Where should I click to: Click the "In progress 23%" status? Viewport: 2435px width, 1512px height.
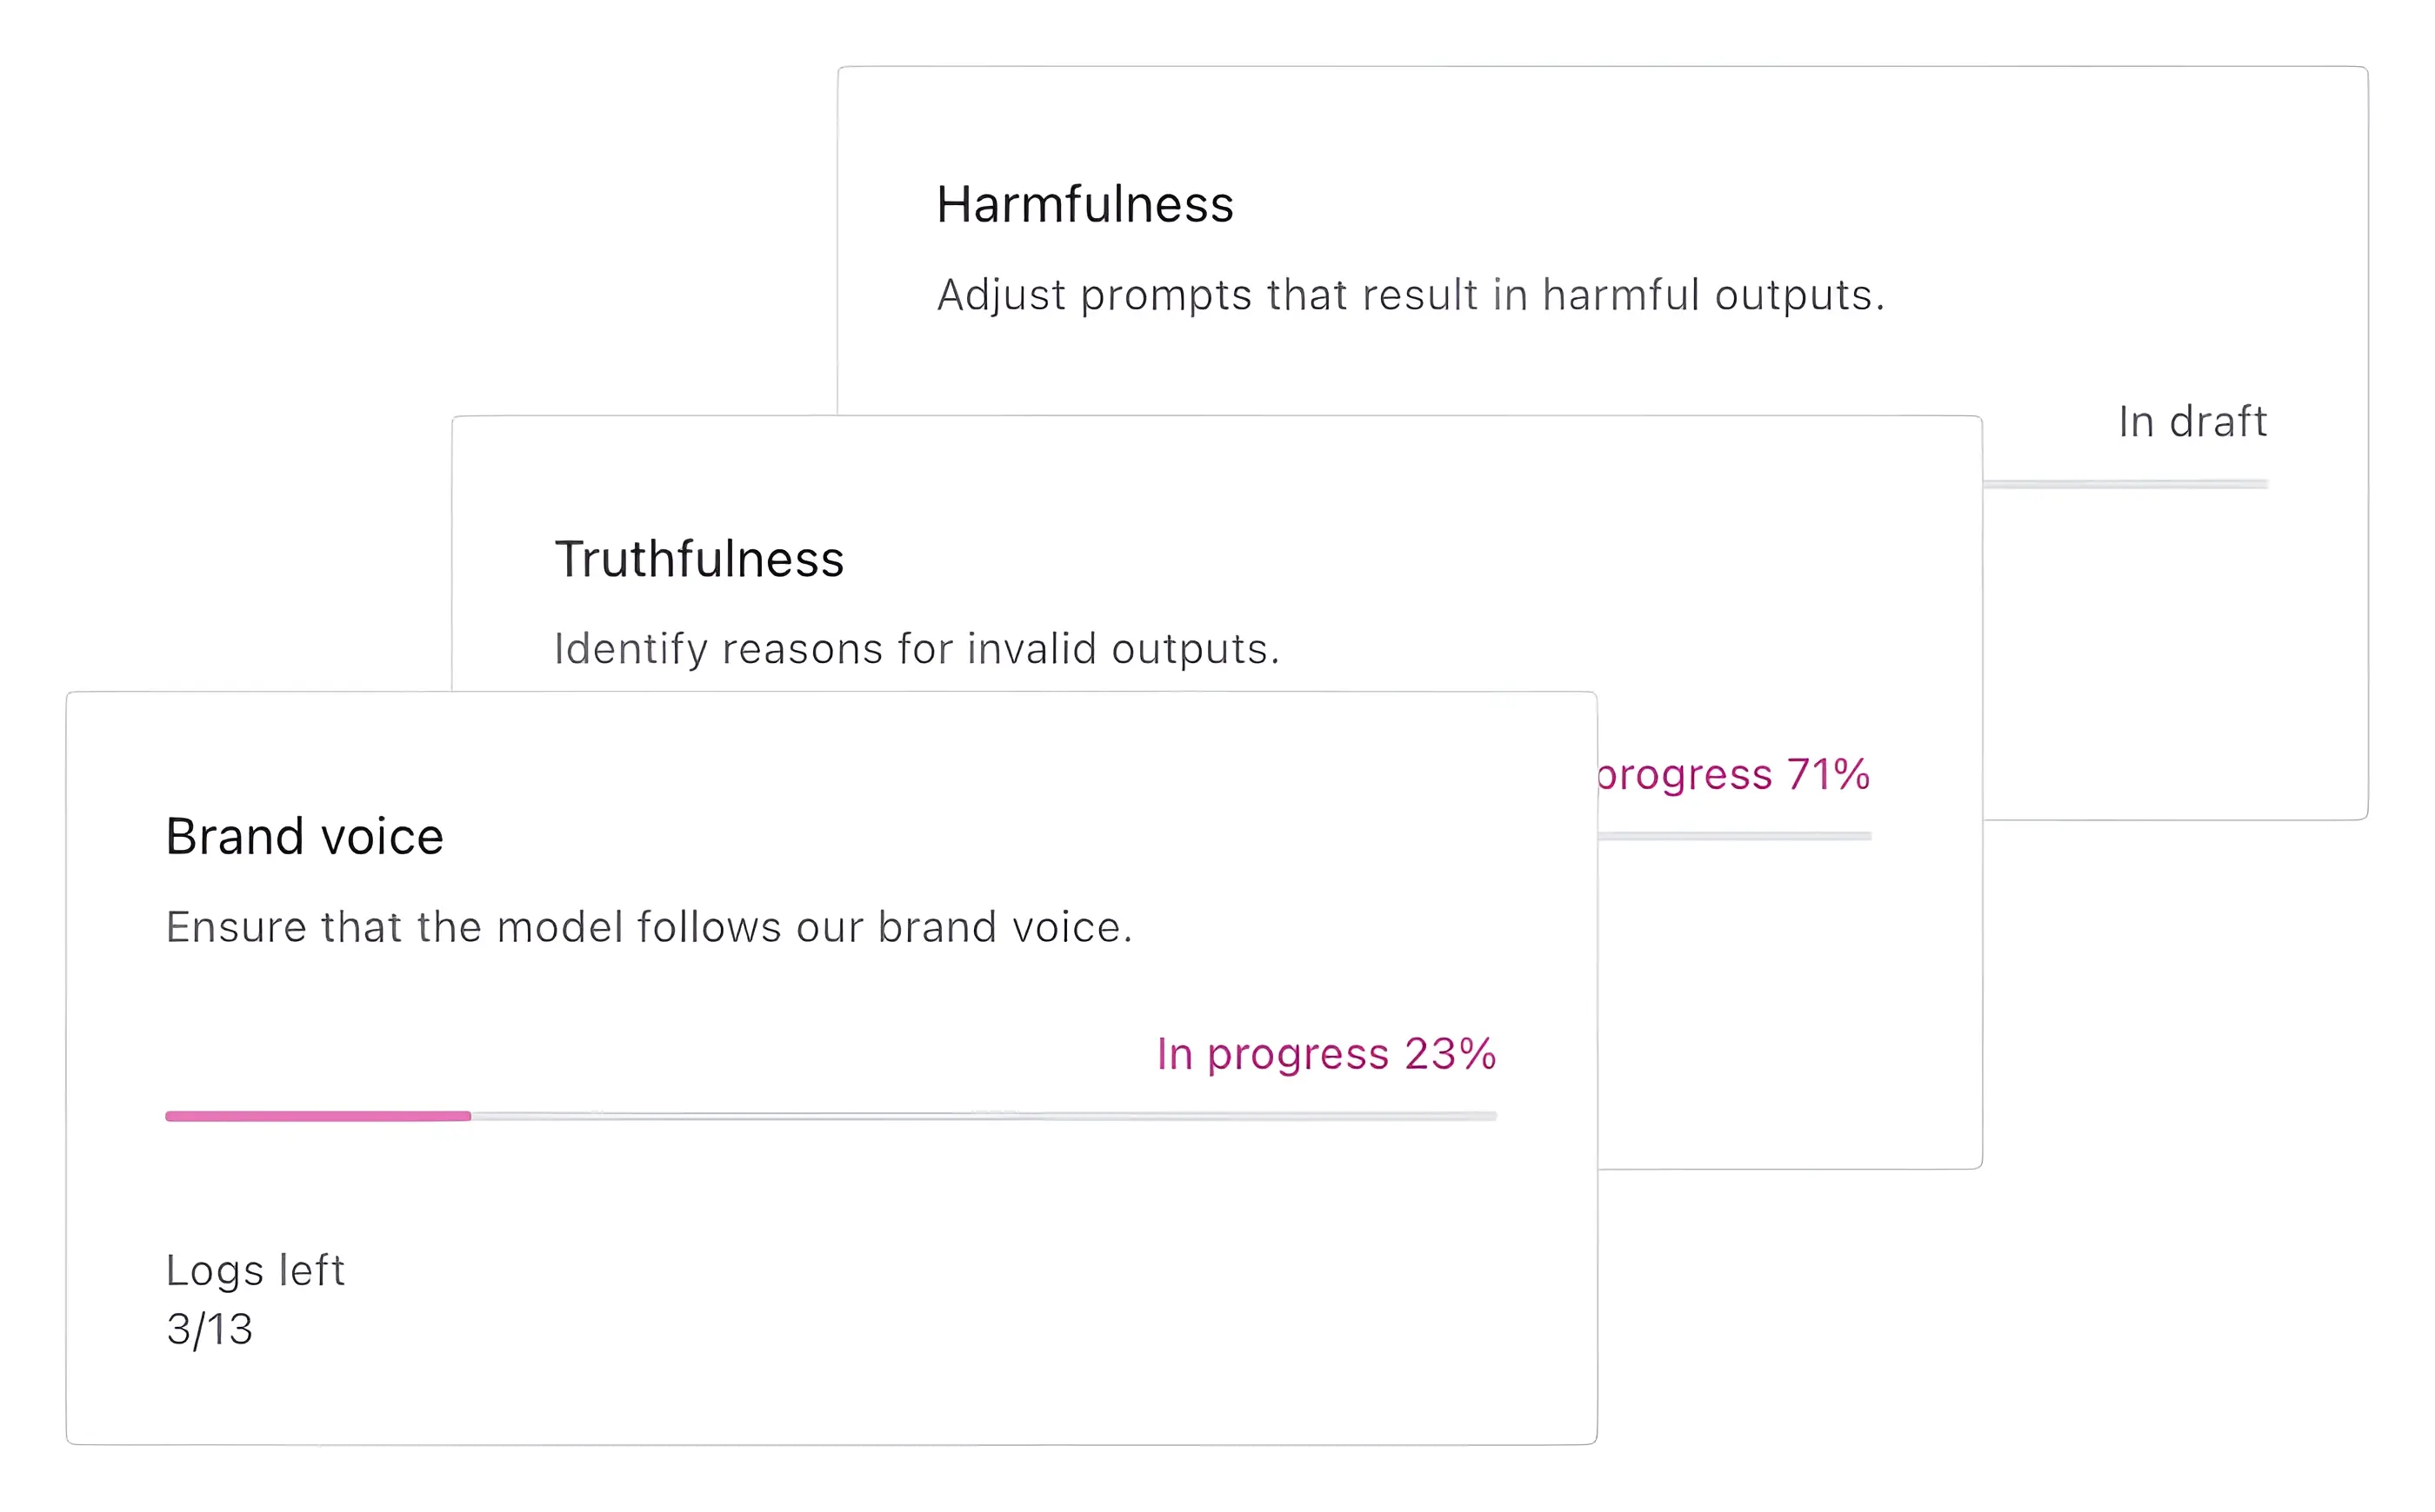tap(1325, 1054)
